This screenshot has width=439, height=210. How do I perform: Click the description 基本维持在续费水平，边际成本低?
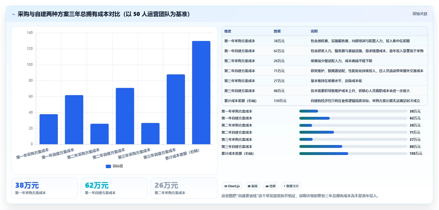click(336, 81)
